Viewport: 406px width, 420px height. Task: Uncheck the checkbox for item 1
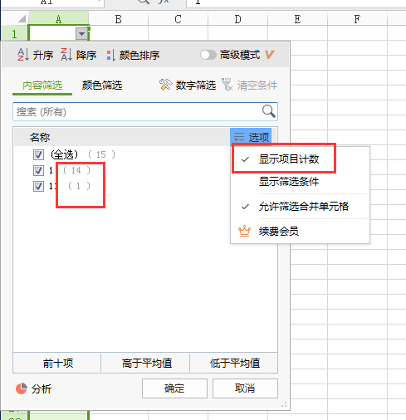click(38, 170)
